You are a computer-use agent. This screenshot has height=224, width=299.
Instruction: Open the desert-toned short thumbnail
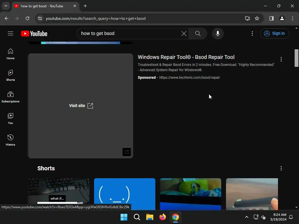tap(252, 194)
